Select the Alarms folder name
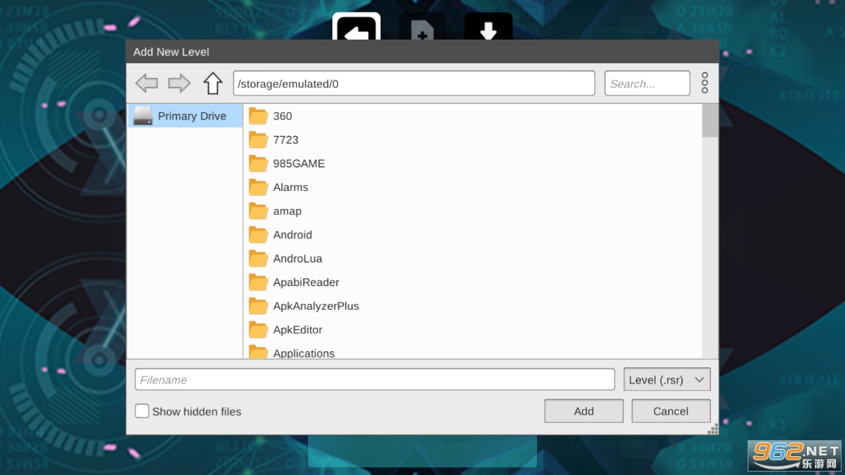 290,187
